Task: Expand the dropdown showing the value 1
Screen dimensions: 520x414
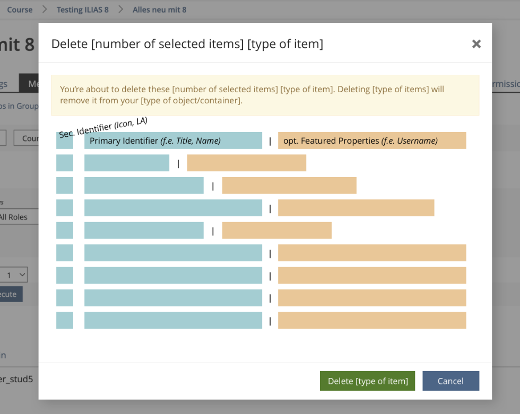Action: [15, 275]
